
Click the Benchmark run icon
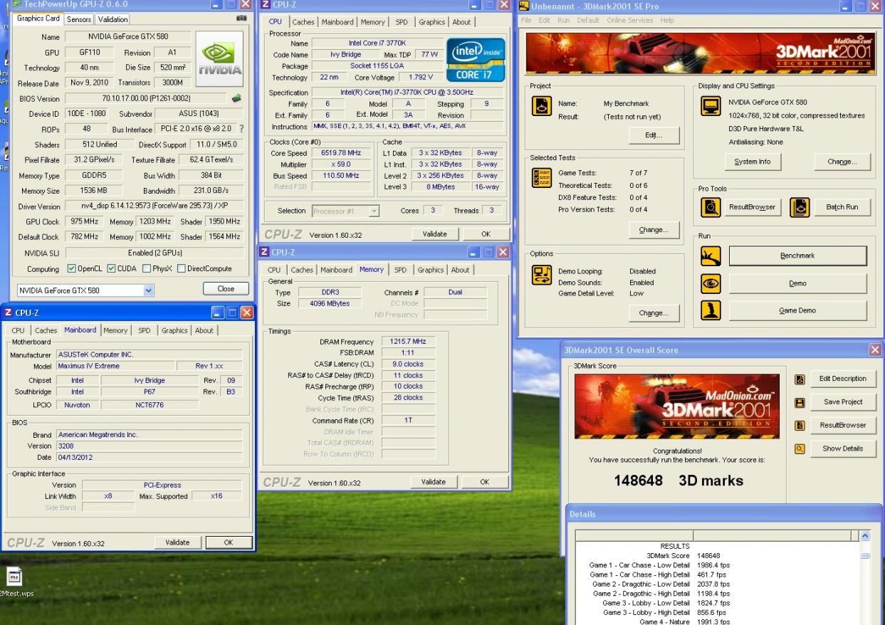tap(711, 256)
